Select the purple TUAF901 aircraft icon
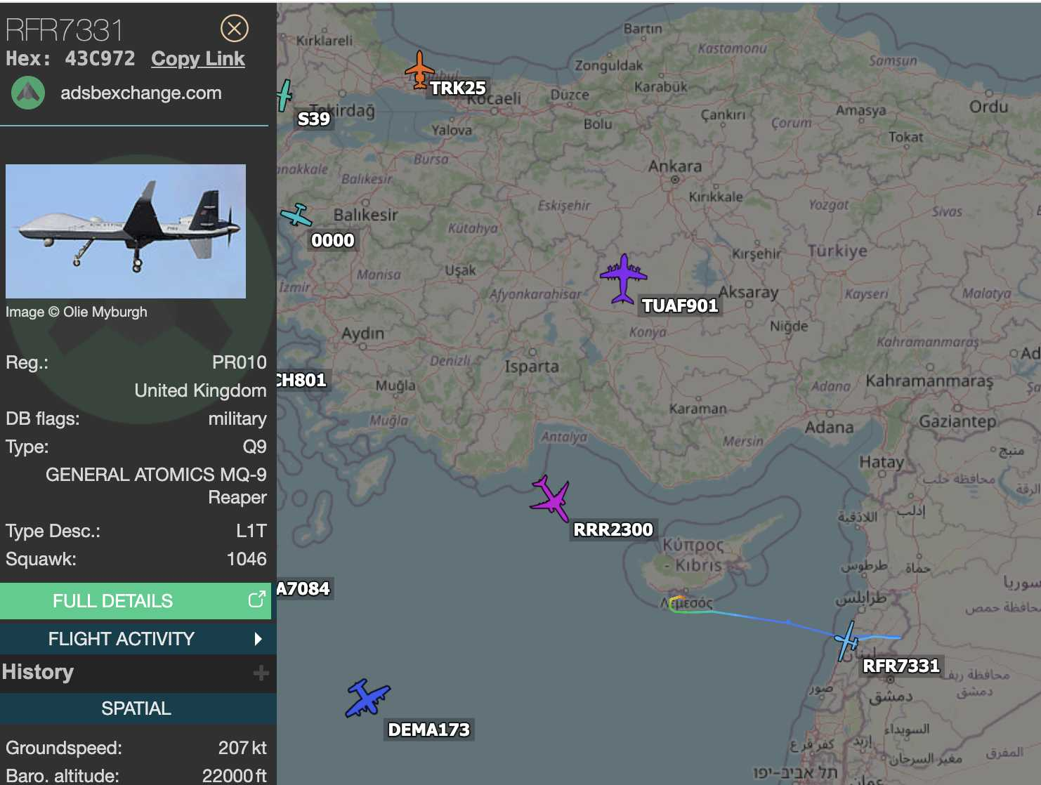The height and width of the screenshot is (785, 1041). click(x=623, y=279)
